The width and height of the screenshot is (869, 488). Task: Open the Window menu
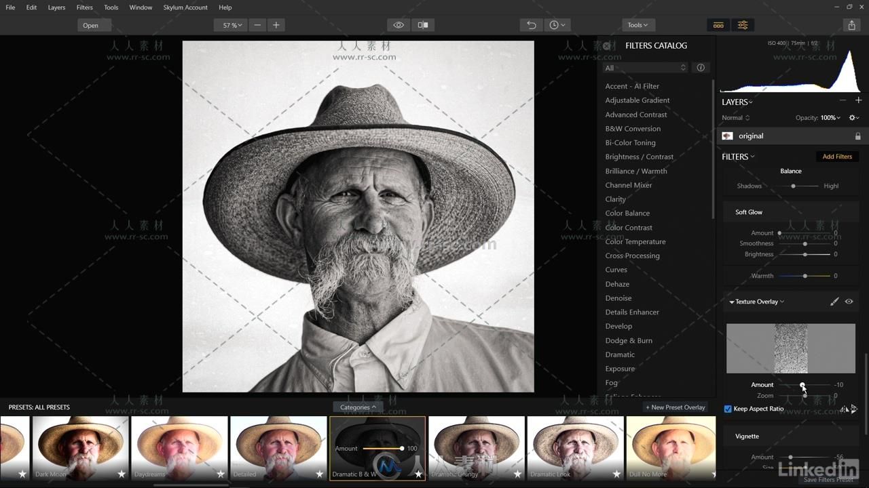click(141, 7)
